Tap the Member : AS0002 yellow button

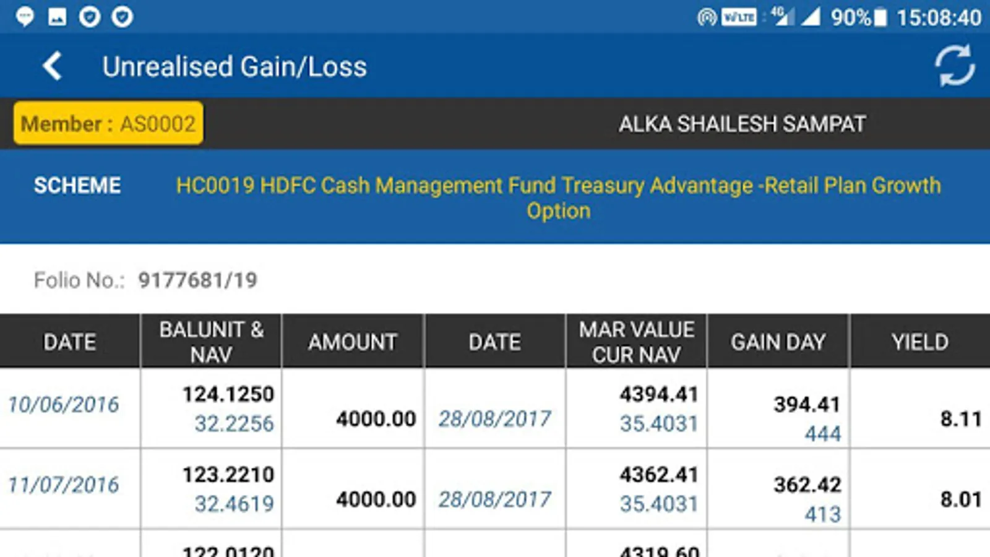(108, 124)
